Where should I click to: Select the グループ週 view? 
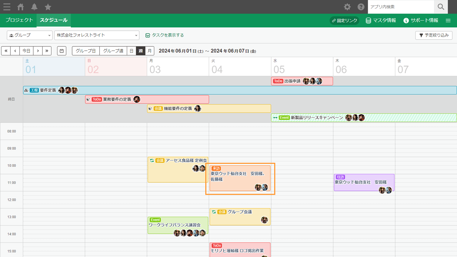(113, 51)
